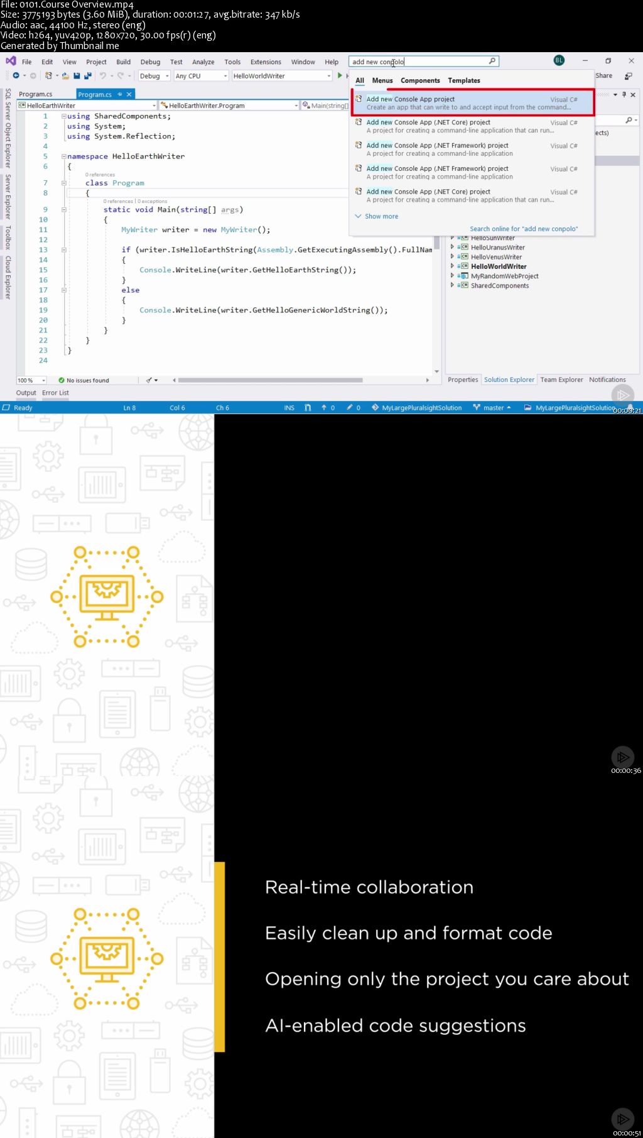Click the navigate backward arrow in toolbar

pos(16,75)
